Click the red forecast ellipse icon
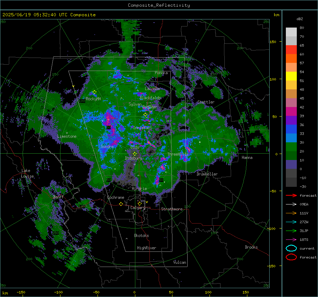Screen dimensions: 318x297 coord(291,257)
